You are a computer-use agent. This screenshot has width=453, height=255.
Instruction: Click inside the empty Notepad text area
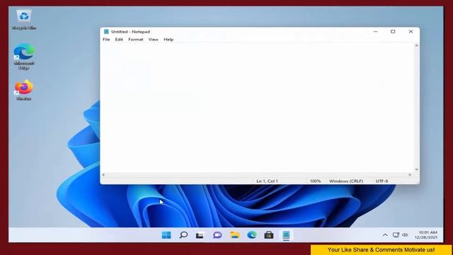[x=257, y=108]
